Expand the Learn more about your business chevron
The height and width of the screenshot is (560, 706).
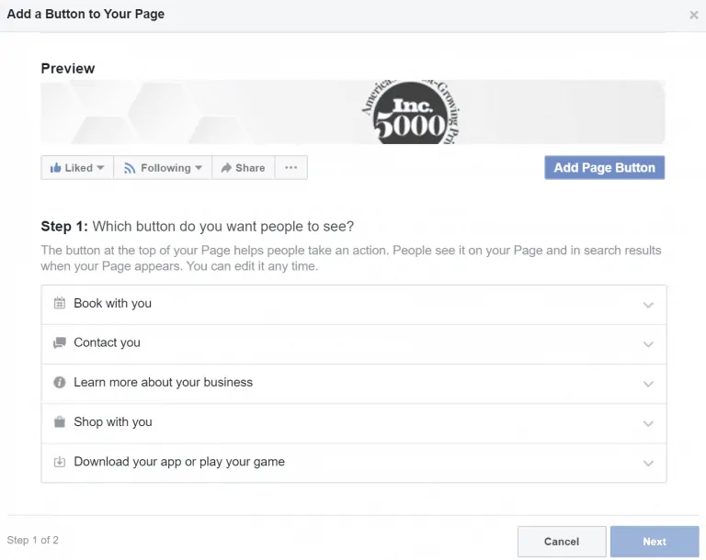click(648, 384)
